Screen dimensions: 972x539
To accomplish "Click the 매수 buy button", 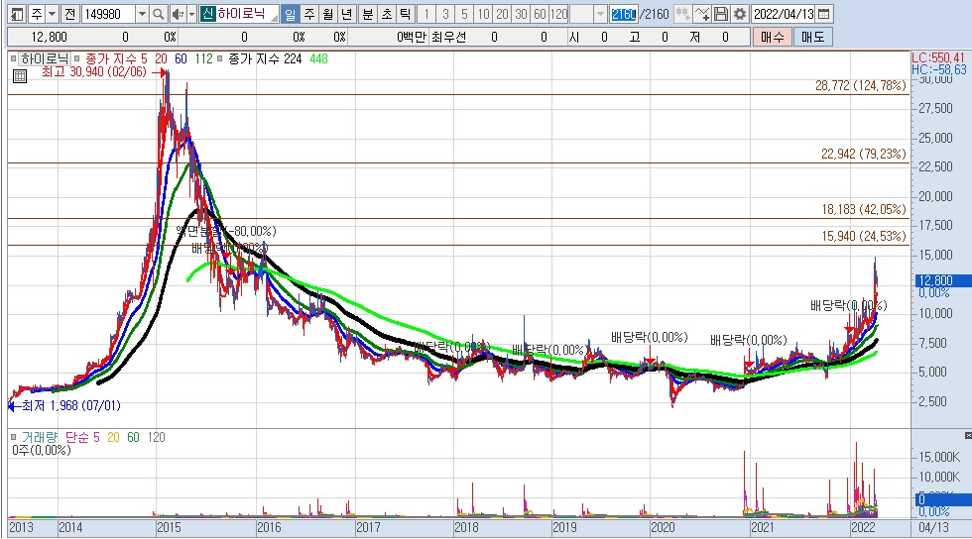I will (x=772, y=38).
